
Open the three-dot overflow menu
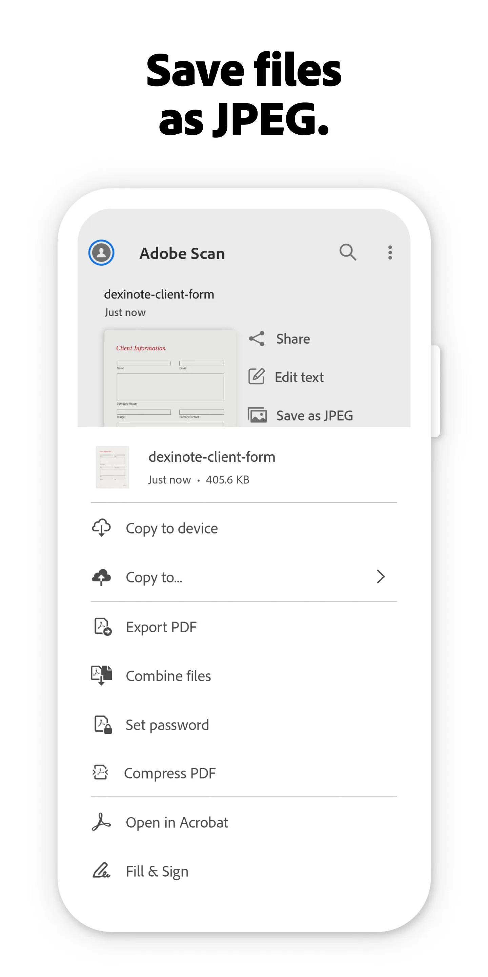pos(390,253)
